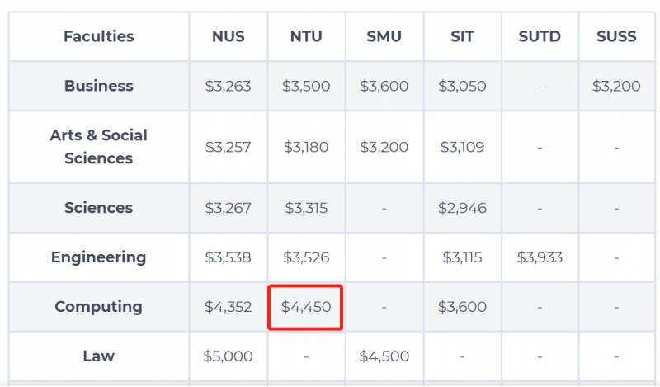Click the Engineering row label

click(98, 257)
